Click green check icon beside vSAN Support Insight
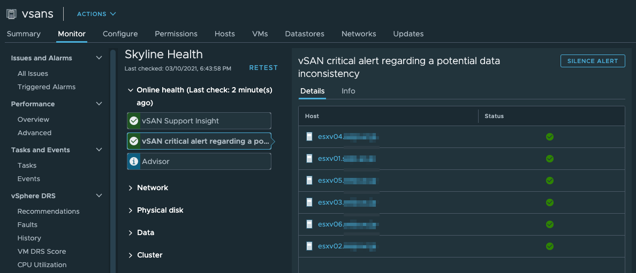The image size is (636, 273). pyautogui.click(x=134, y=121)
